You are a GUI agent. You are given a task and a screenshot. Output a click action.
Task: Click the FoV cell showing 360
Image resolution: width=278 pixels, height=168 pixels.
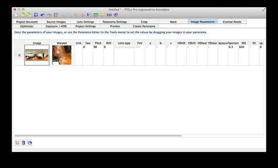click(x=140, y=55)
